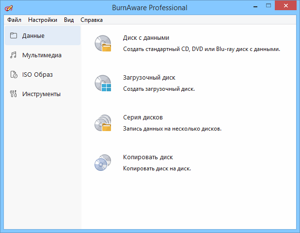Close the BurnAware Professional window
Image resolution: width=300 pixels, height=233 pixels.
(285, 7)
